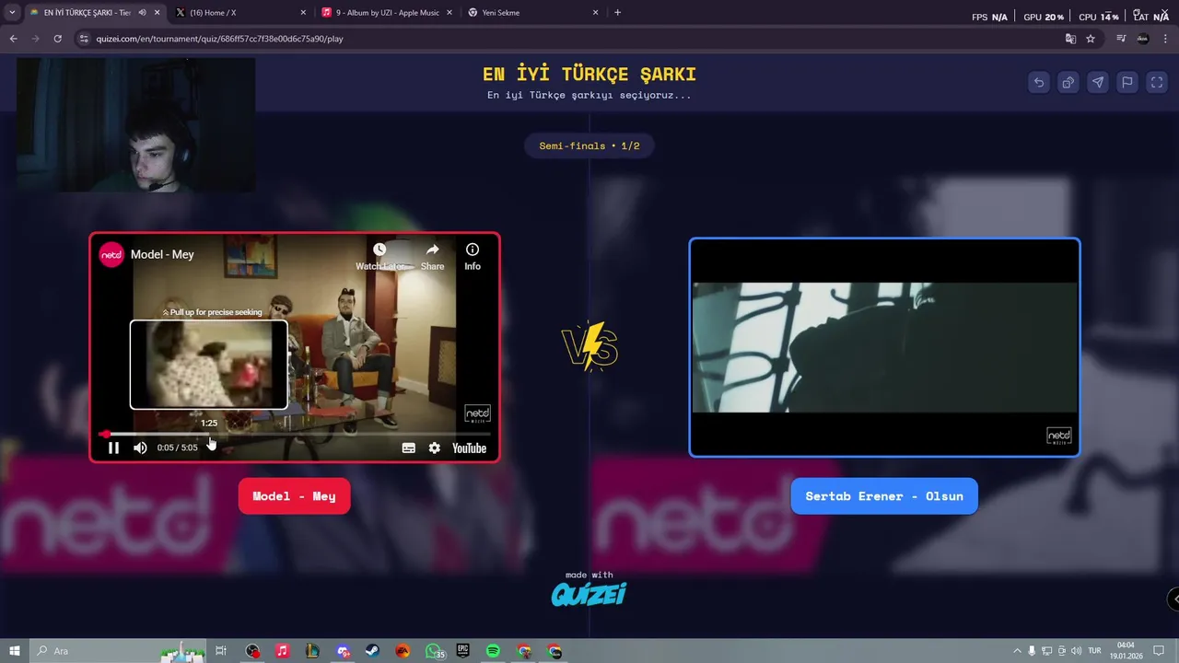Screen dimensions: 1179x663
Task: Open Discord from the taskbar
Action: (x=343, y=651)
